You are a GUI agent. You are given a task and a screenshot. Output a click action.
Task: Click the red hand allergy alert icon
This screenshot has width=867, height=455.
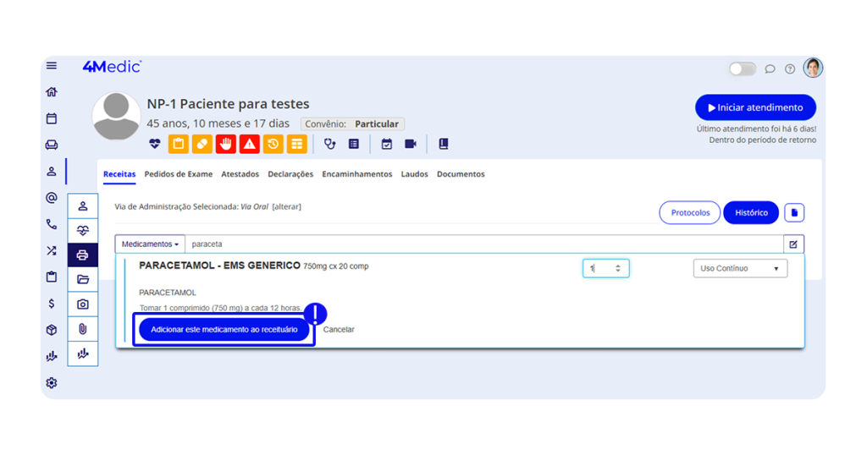(x=225, y=145)
